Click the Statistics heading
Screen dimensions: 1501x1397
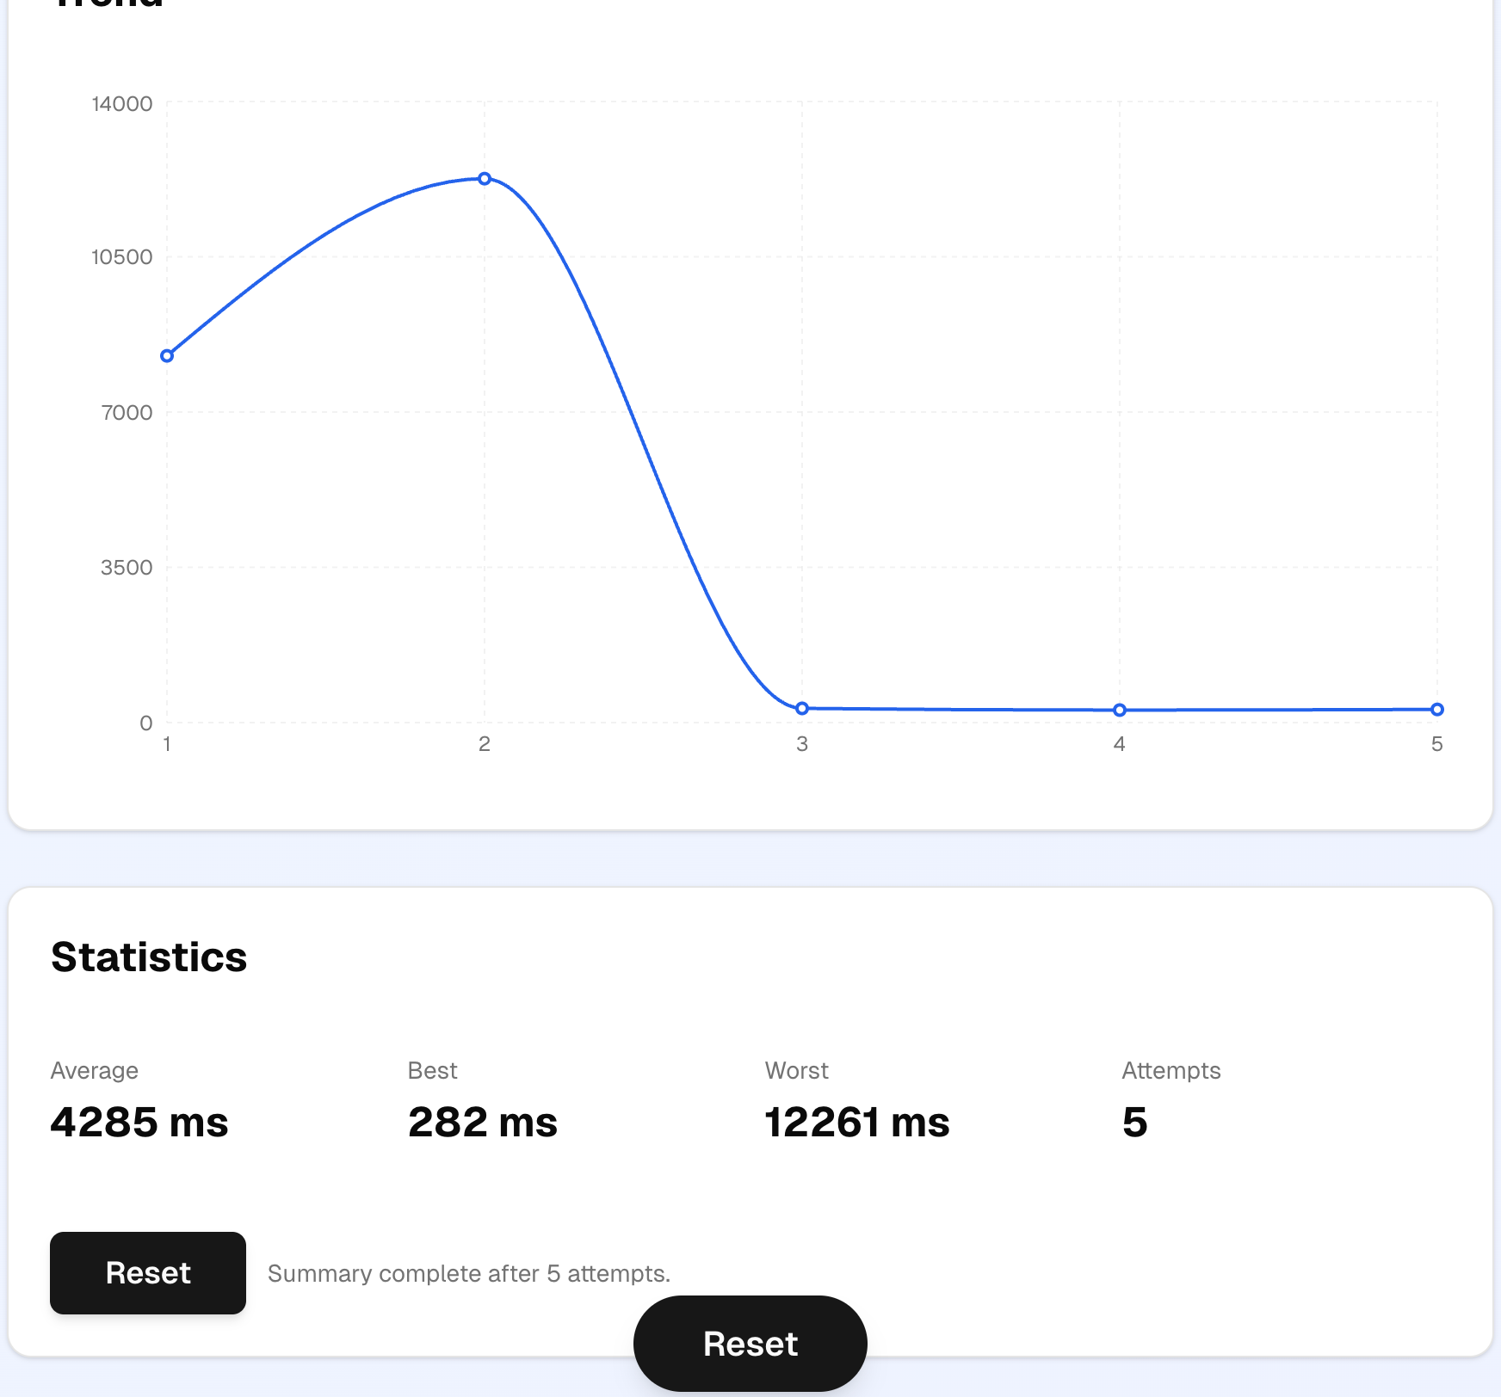pyautogui.click(x=148, y=957)
